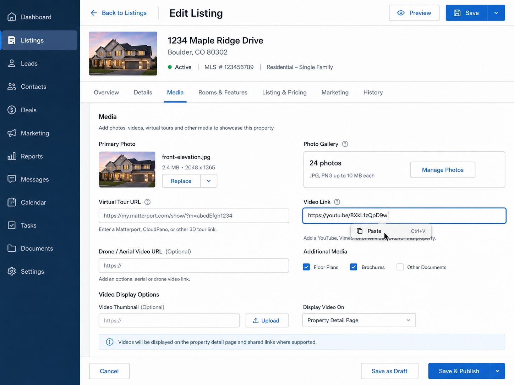Screen dimensions: 514x385
Task: Click the info icon in the videos notice banner
Action: pos(110,342)
